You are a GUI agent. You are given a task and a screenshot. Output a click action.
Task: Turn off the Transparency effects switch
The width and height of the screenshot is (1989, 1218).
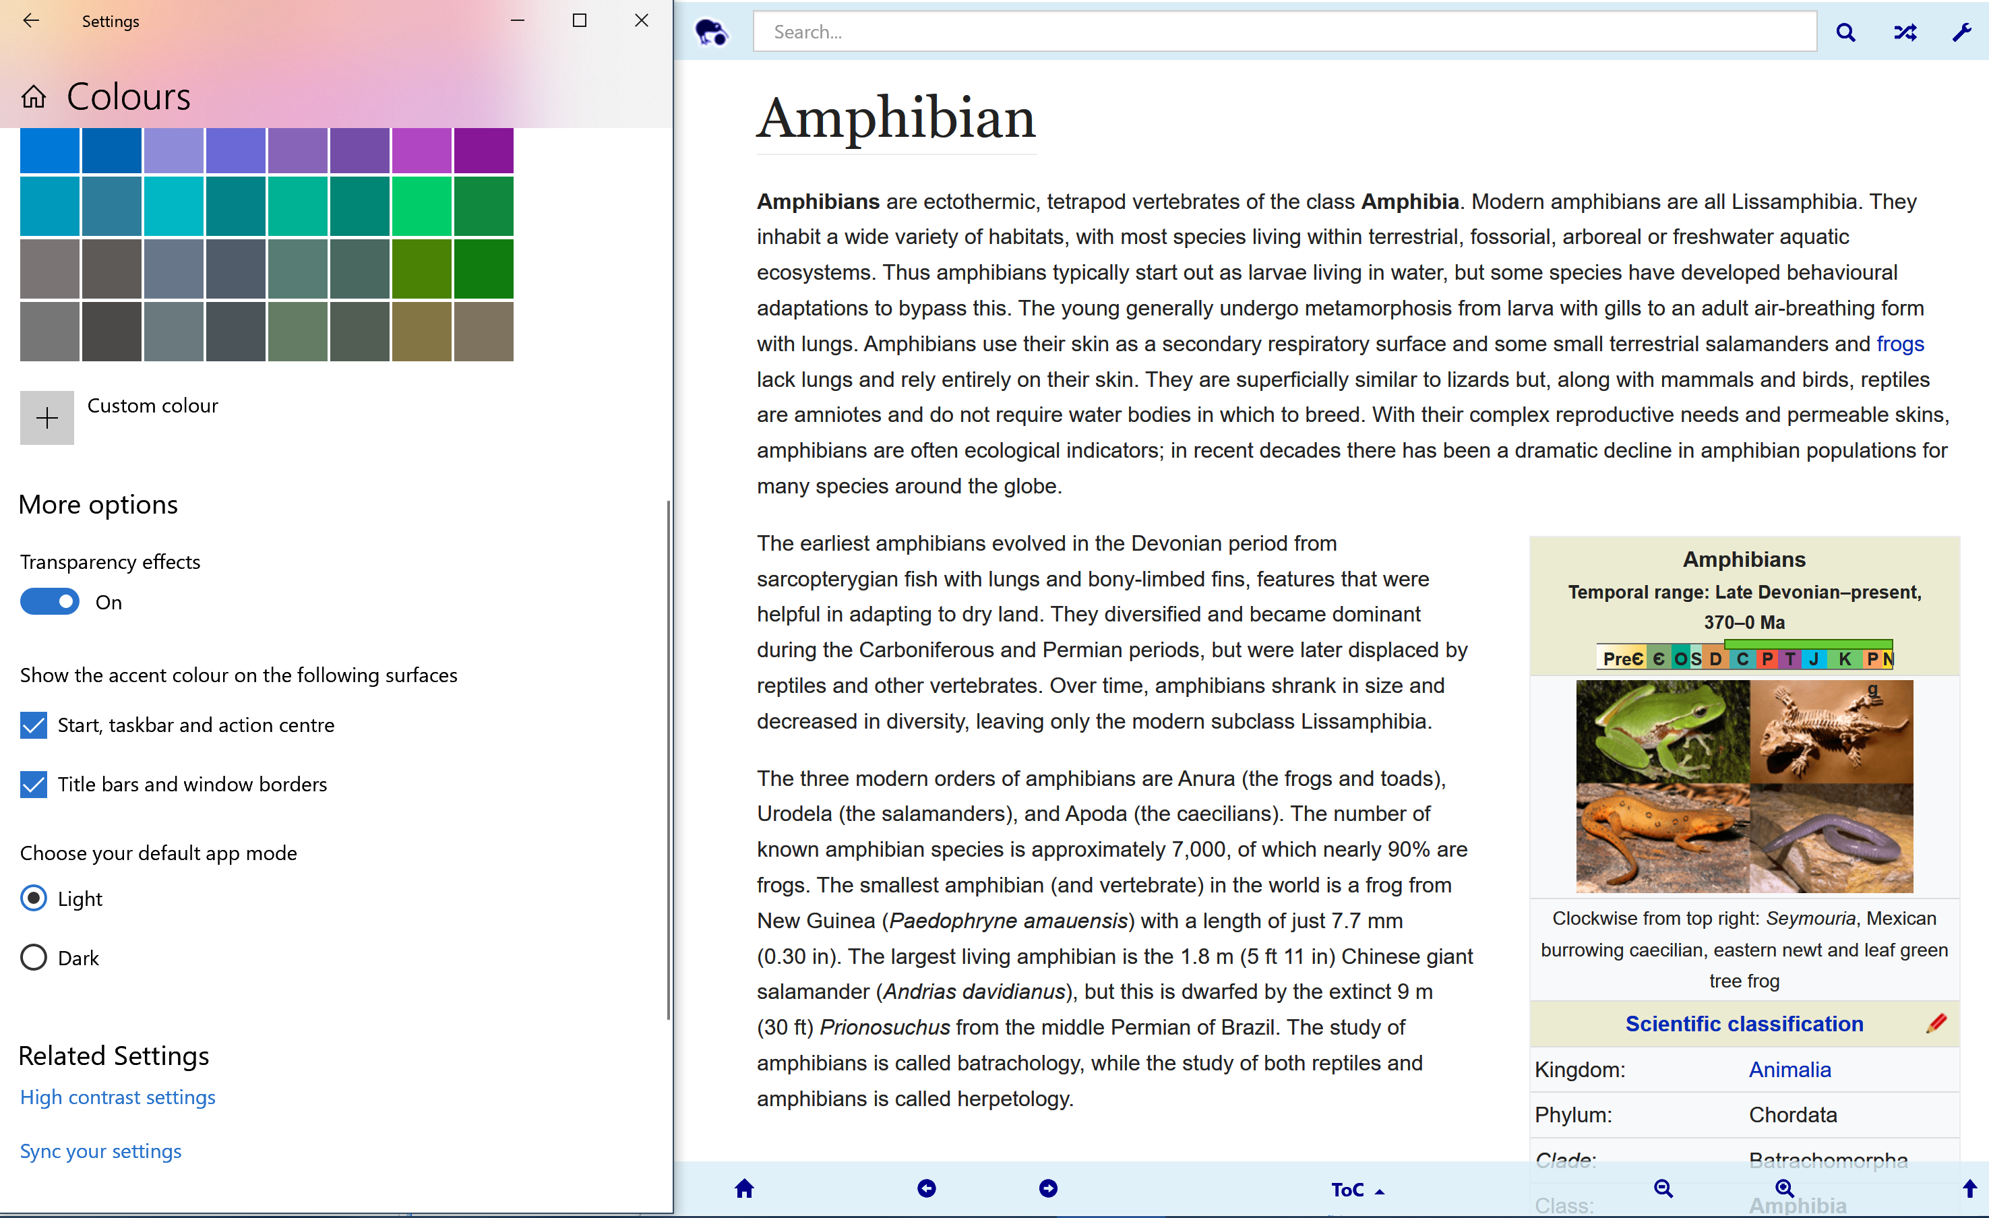(50, 601)
